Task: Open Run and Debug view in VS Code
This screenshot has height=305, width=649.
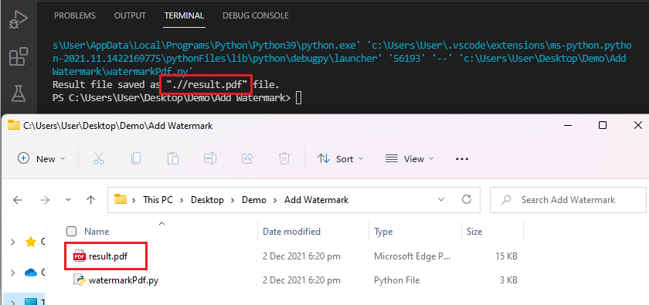Action: click(19, 19)
